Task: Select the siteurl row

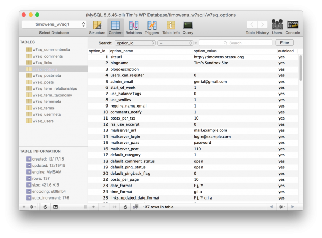Action: coord(193,57)
